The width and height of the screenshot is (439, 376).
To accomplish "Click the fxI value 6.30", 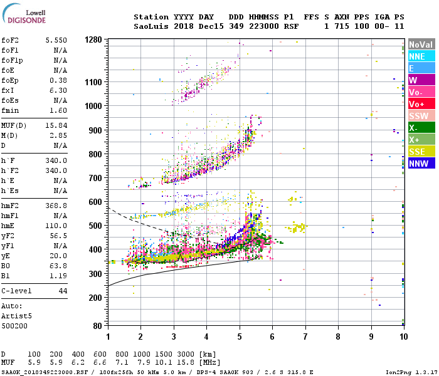I will point(58,90).
